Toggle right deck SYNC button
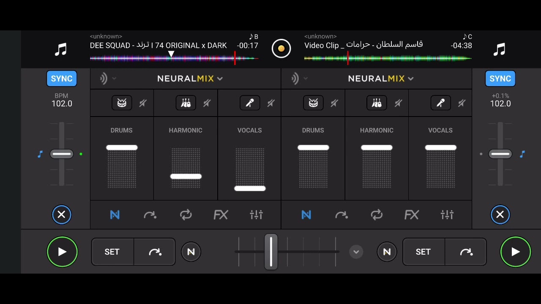The width and height of the screenshot is (541, 304). coord(500,79)
